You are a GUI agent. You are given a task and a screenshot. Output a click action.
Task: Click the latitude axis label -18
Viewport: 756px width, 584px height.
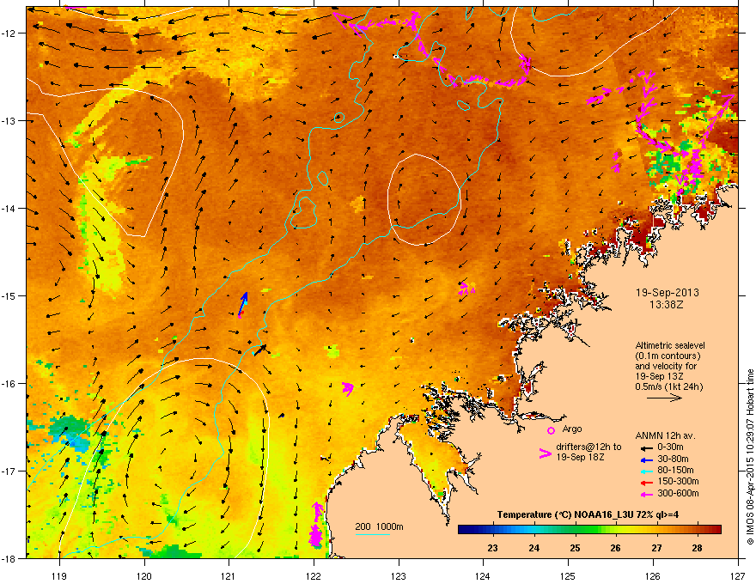9,558
